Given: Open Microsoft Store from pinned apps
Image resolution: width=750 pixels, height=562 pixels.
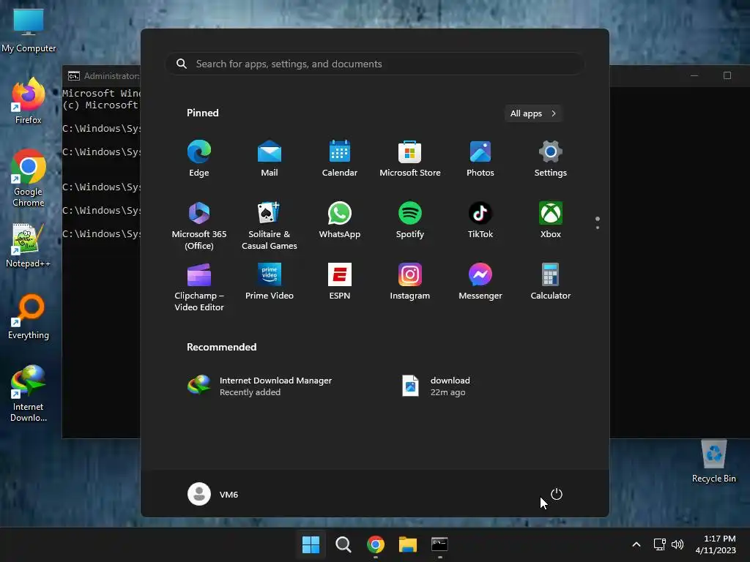Looking at the screenshot, I should tap(410, 158).
